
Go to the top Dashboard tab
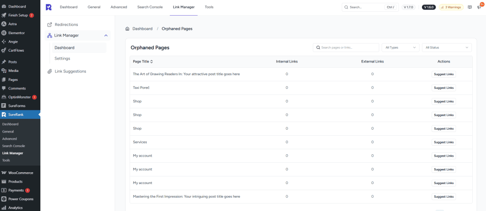(68, 7)
